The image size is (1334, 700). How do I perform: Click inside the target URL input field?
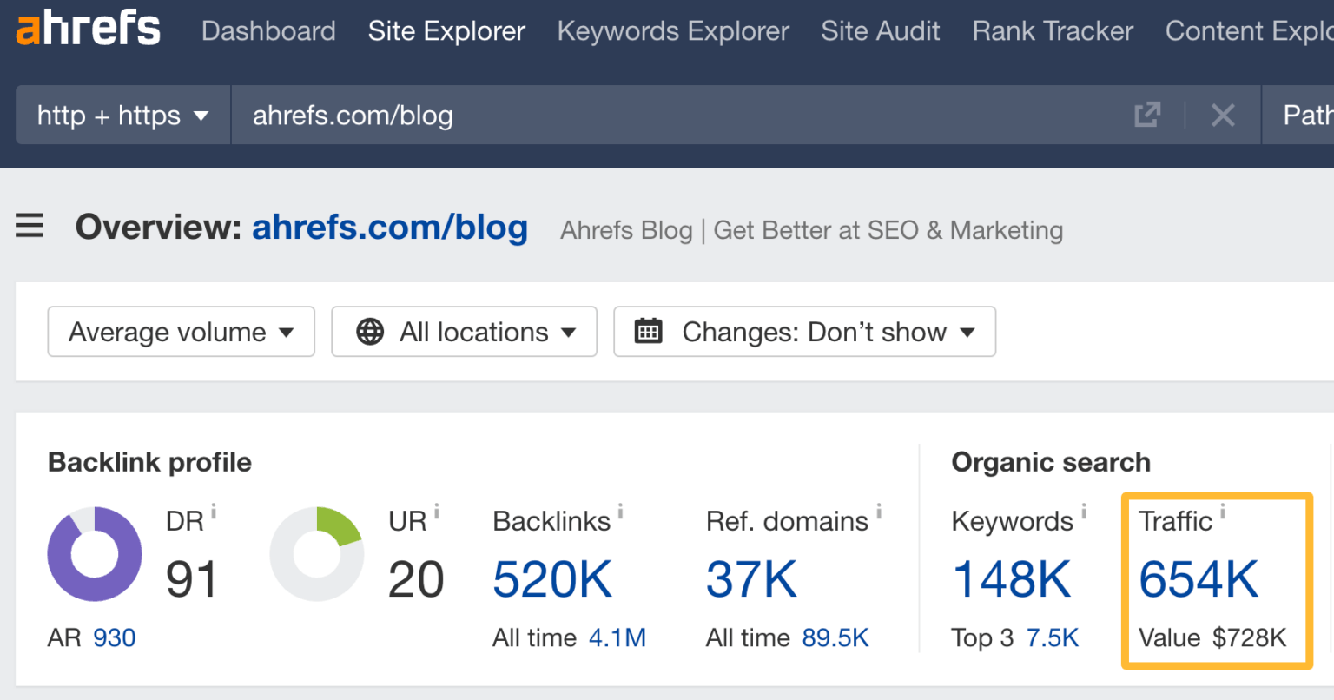[x=608, y=115]
